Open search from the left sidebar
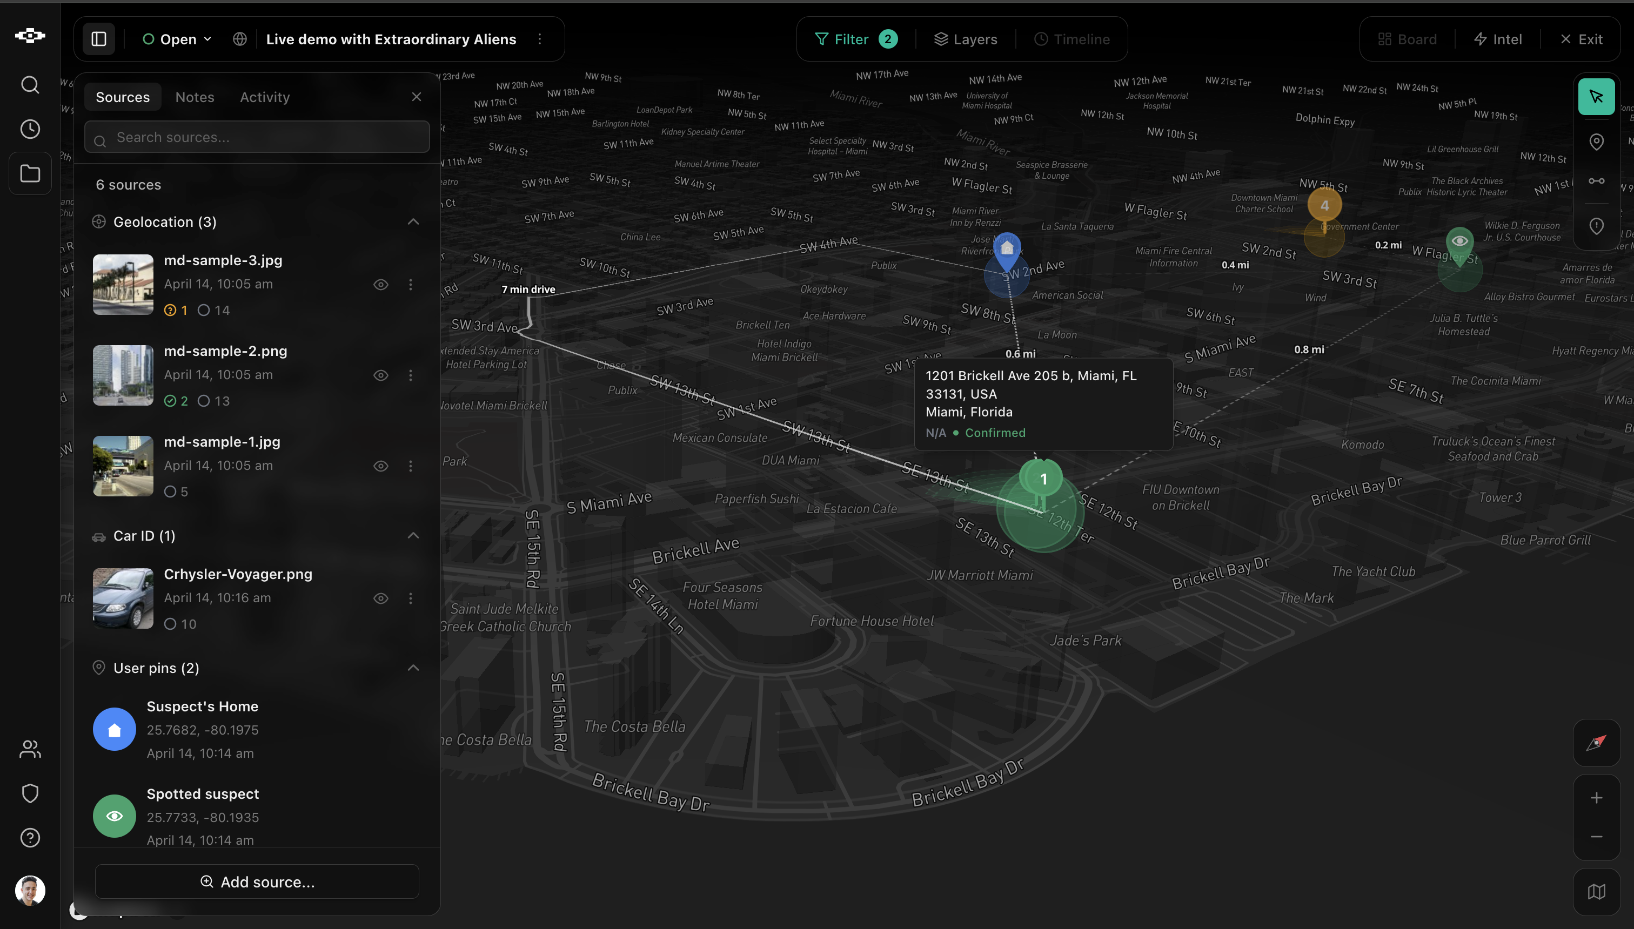 pyautogui.click(x=29, y=84)
